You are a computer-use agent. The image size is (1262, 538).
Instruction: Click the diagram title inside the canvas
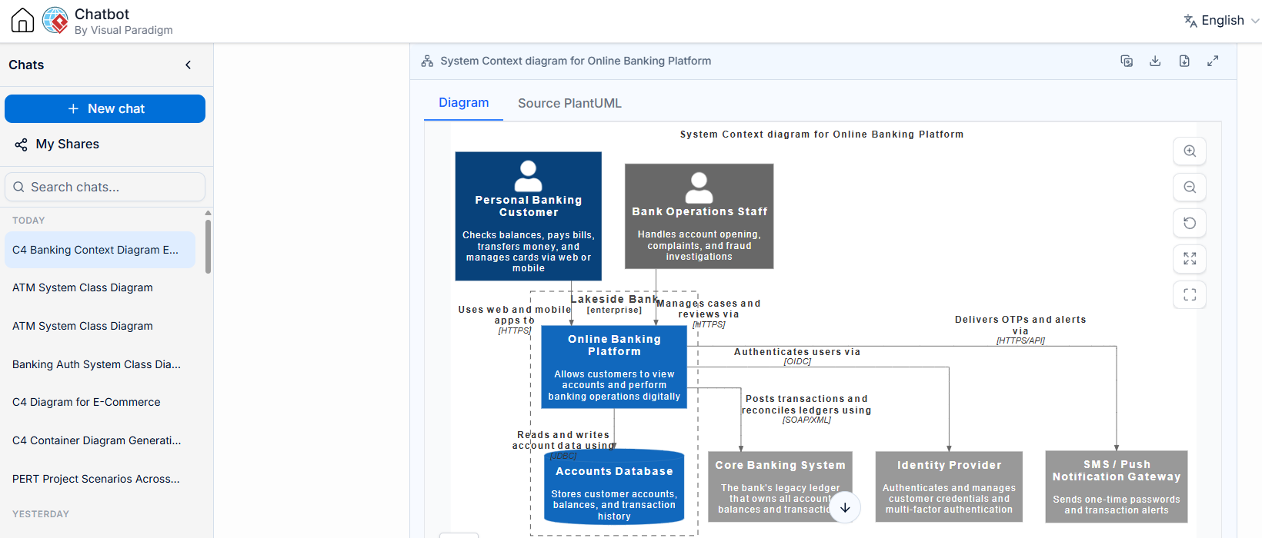tap(822, 134)
